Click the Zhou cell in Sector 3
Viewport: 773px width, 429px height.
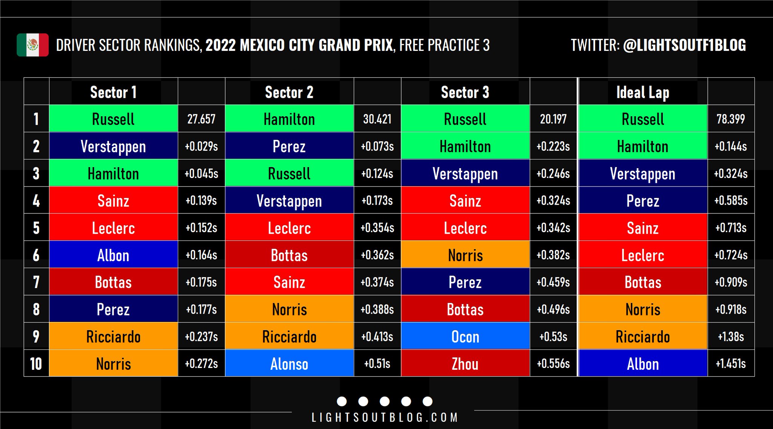point(465,364)
